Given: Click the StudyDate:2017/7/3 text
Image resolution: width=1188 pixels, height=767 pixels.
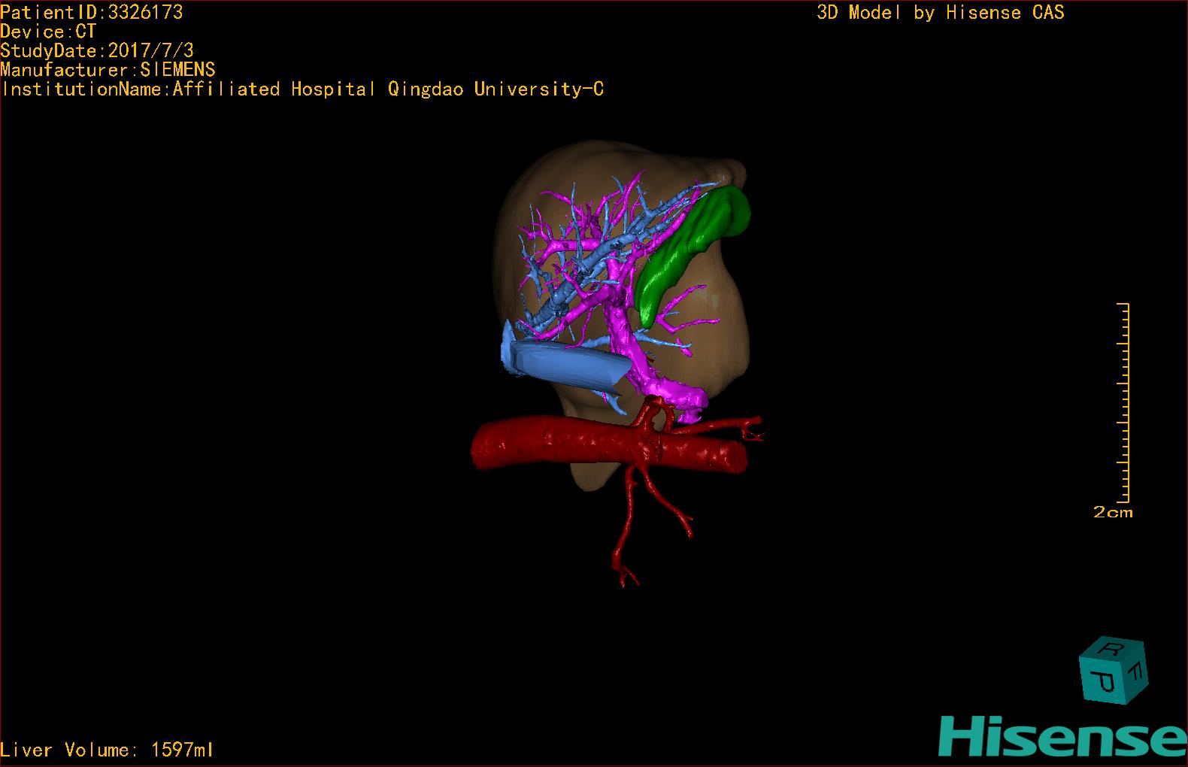Looking at the screenshot, I should [97, 50].
